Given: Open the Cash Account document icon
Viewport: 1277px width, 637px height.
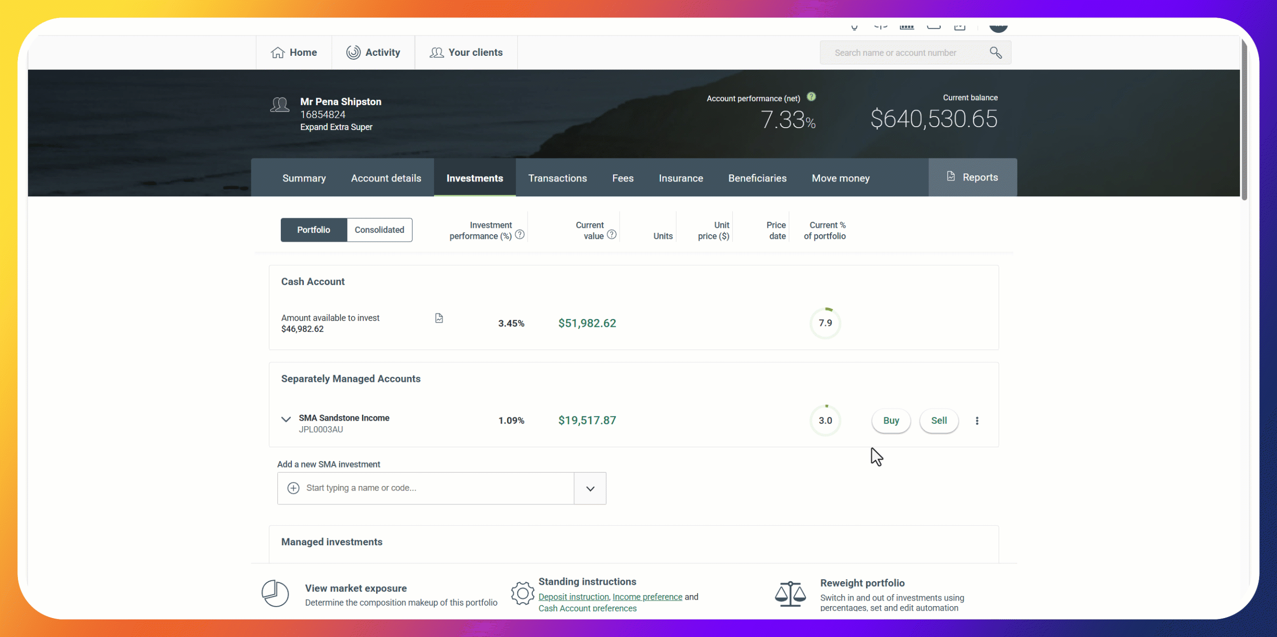Looking at the screenshot, I should coord(439,318).
